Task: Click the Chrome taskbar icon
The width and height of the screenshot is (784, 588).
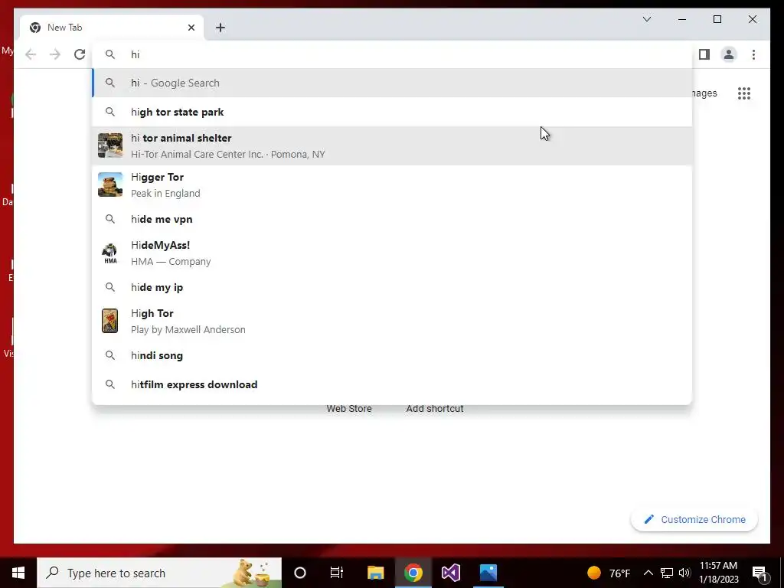Action: pyautogui.click(x=413, y=573)
